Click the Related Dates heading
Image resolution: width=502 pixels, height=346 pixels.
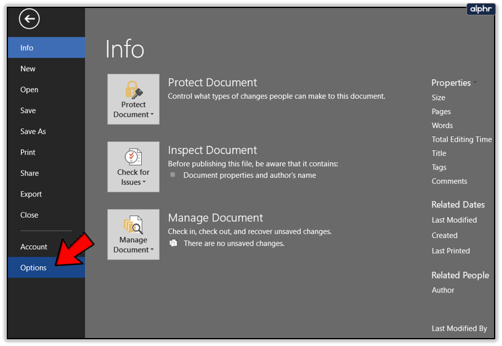(x=458, y=204)
